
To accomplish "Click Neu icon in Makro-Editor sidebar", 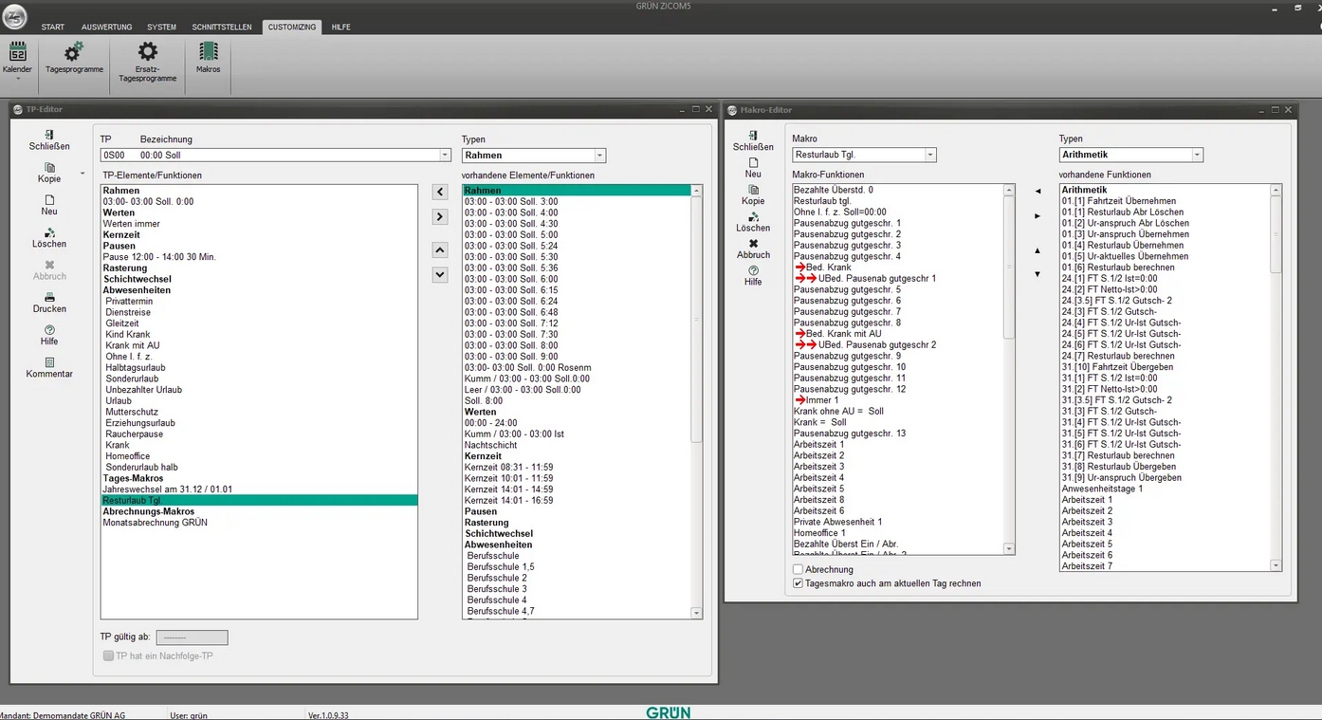I will pos(753,163).
